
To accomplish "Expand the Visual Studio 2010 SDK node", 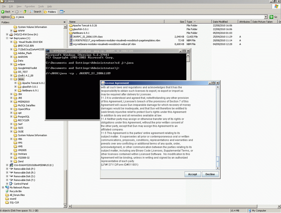I will [x=11, y=42].
